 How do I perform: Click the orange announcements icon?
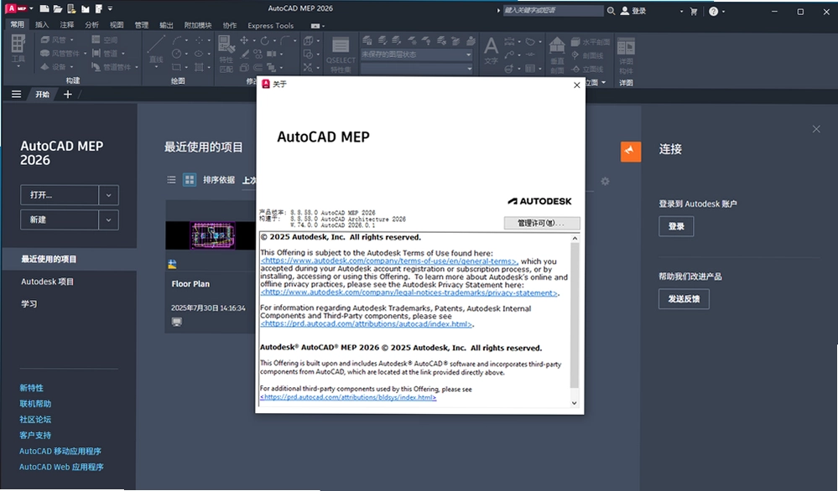point(631,152)
